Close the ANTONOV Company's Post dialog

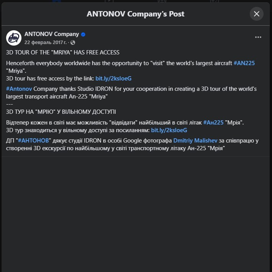pos(257,14)
